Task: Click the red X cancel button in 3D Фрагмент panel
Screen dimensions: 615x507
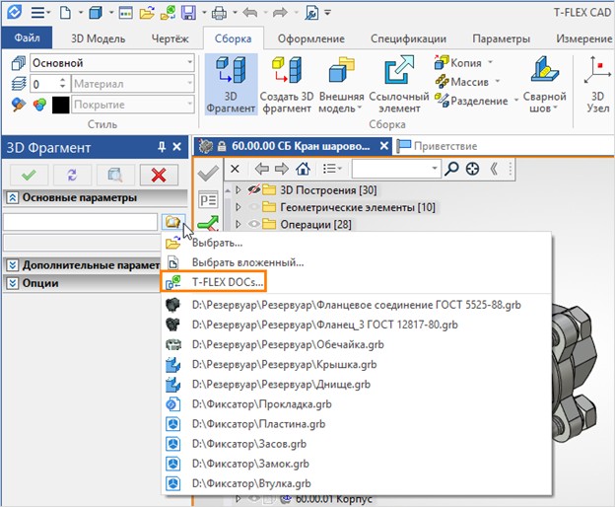Action: [159, 175]
